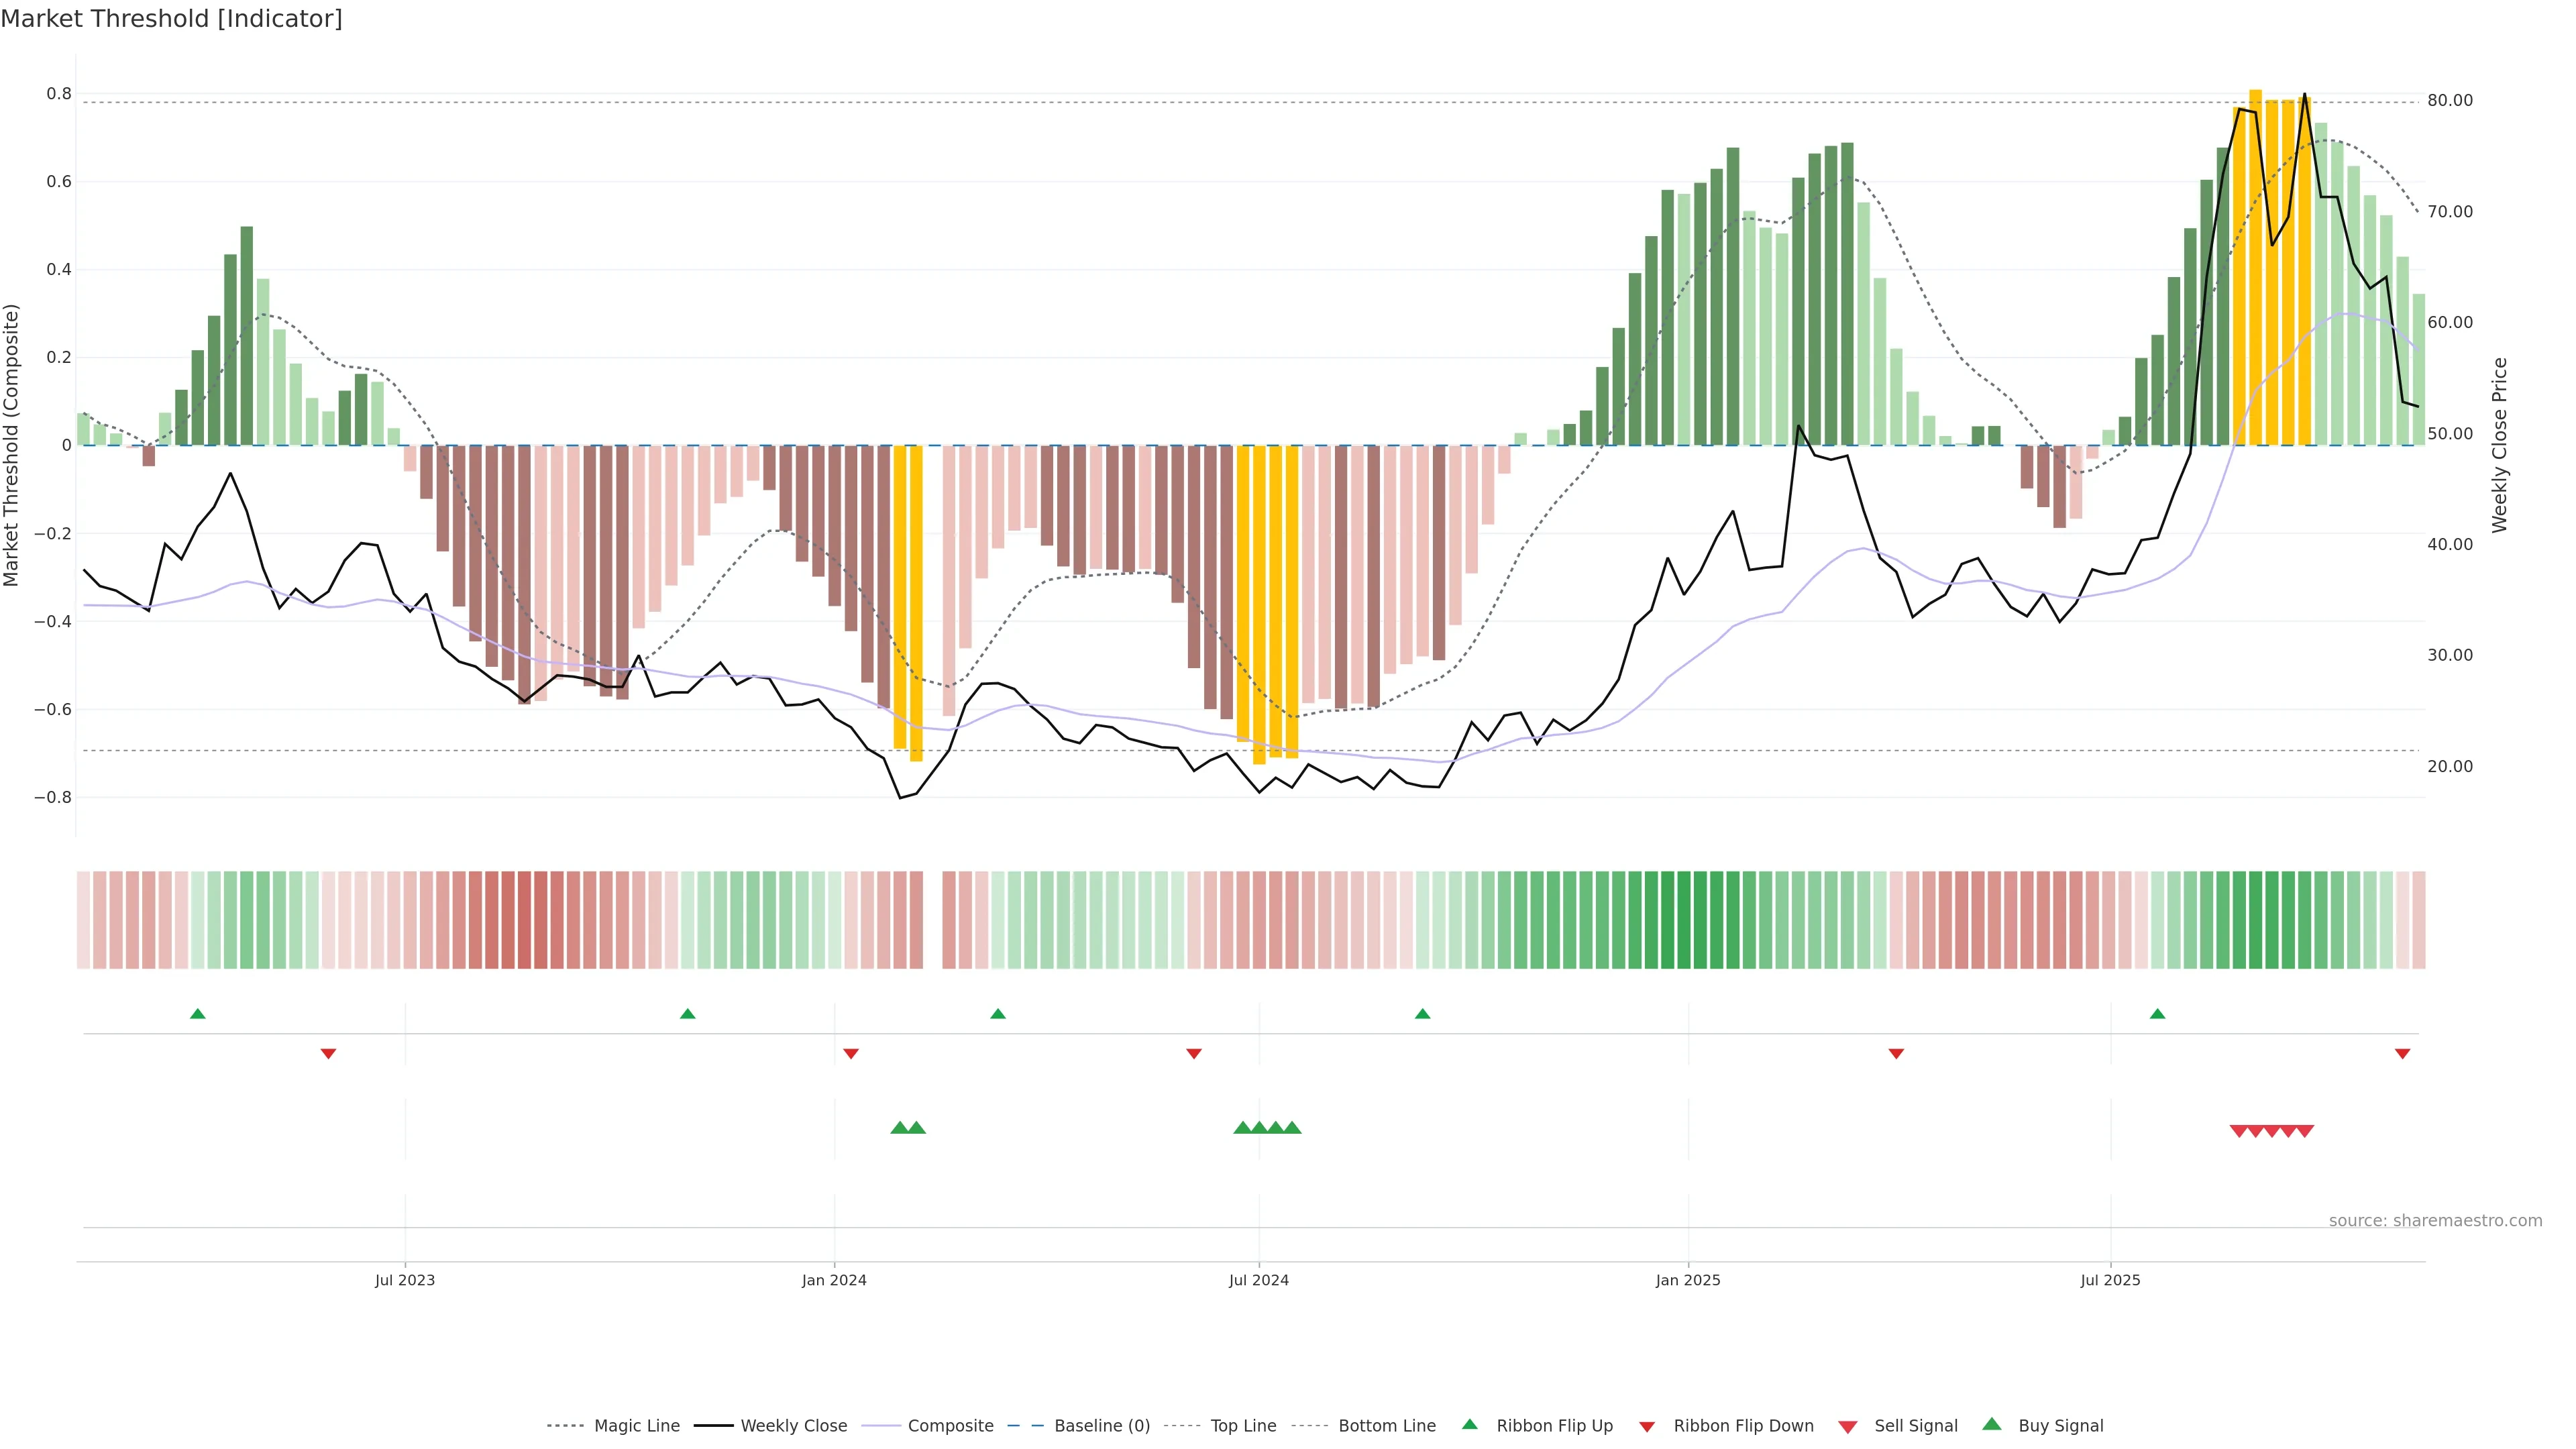The height and width of the screenshot is (1449, 2576).
Task: Click the Jan 2025 x-axis label
Action: [x=1687, y=1280]
